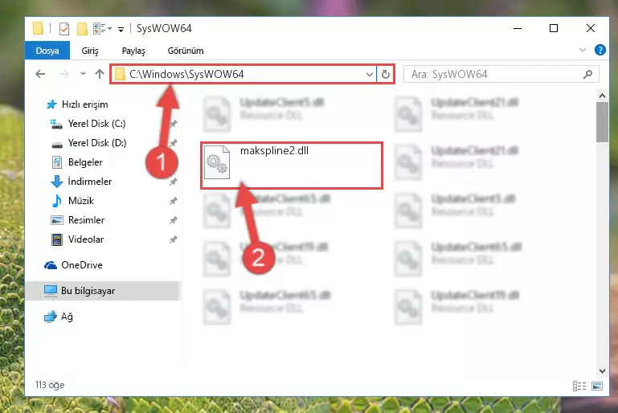618x413 pixels.
Task: Expand the ribbon with the chevron
Action: [x=582, y=50]
